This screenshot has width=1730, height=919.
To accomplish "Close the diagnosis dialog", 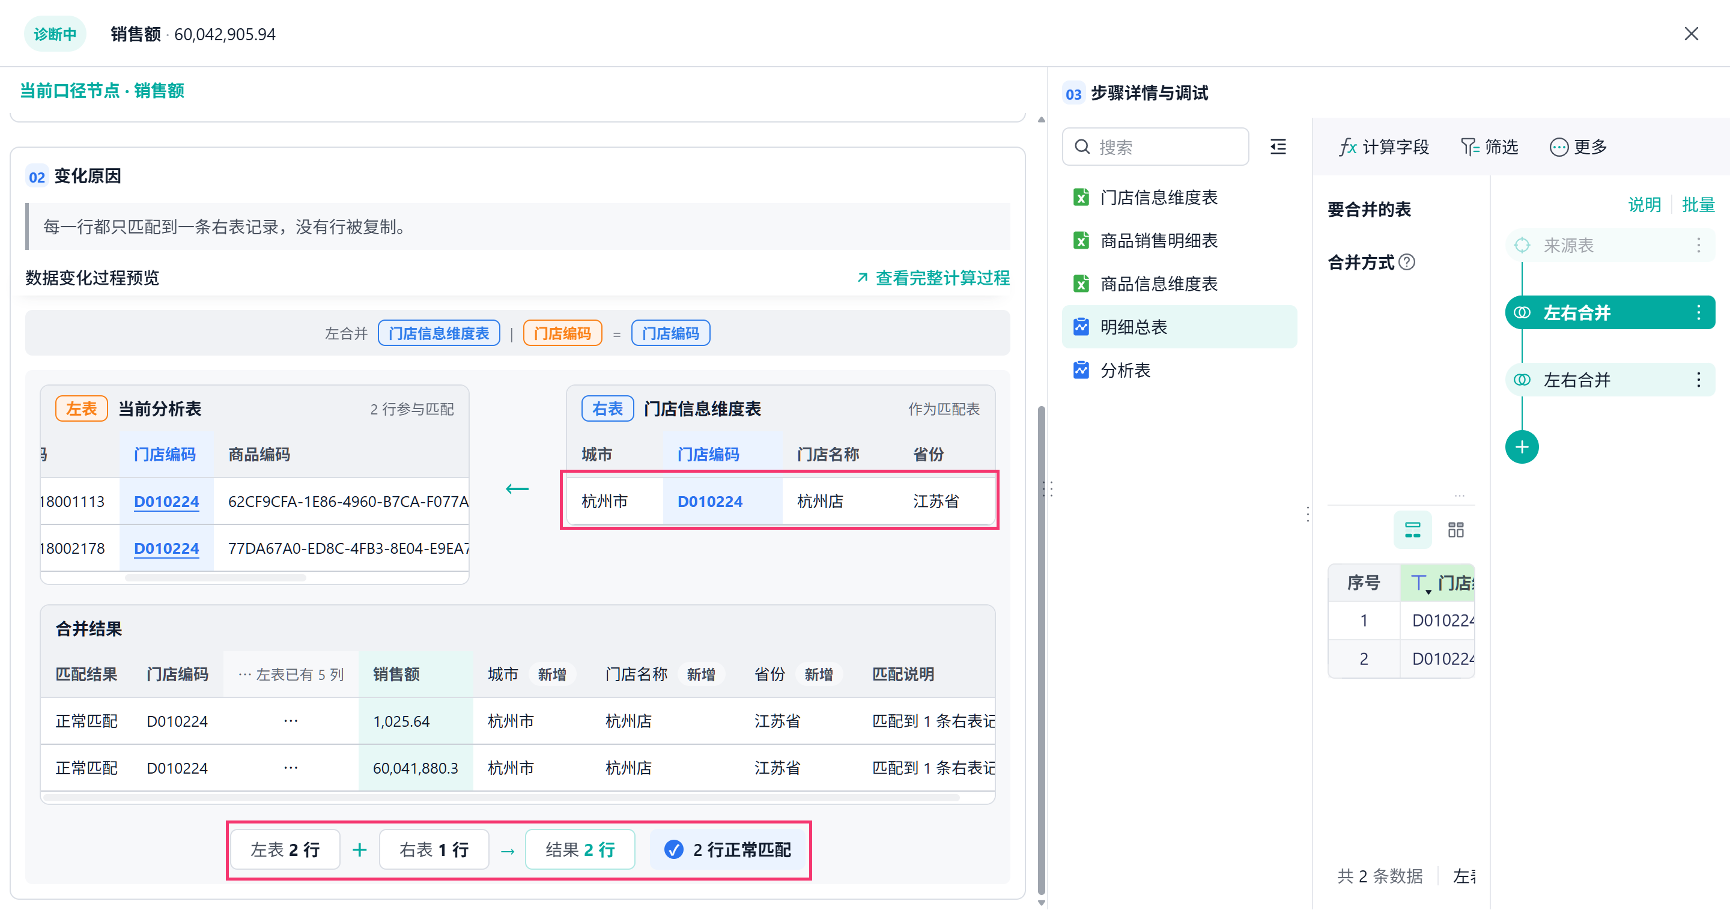I will (1690, 34).
